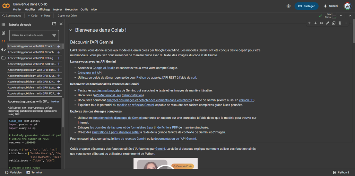Click the green connection checkmark
This screenshot has width=355, height=176.
click(320, 16)
